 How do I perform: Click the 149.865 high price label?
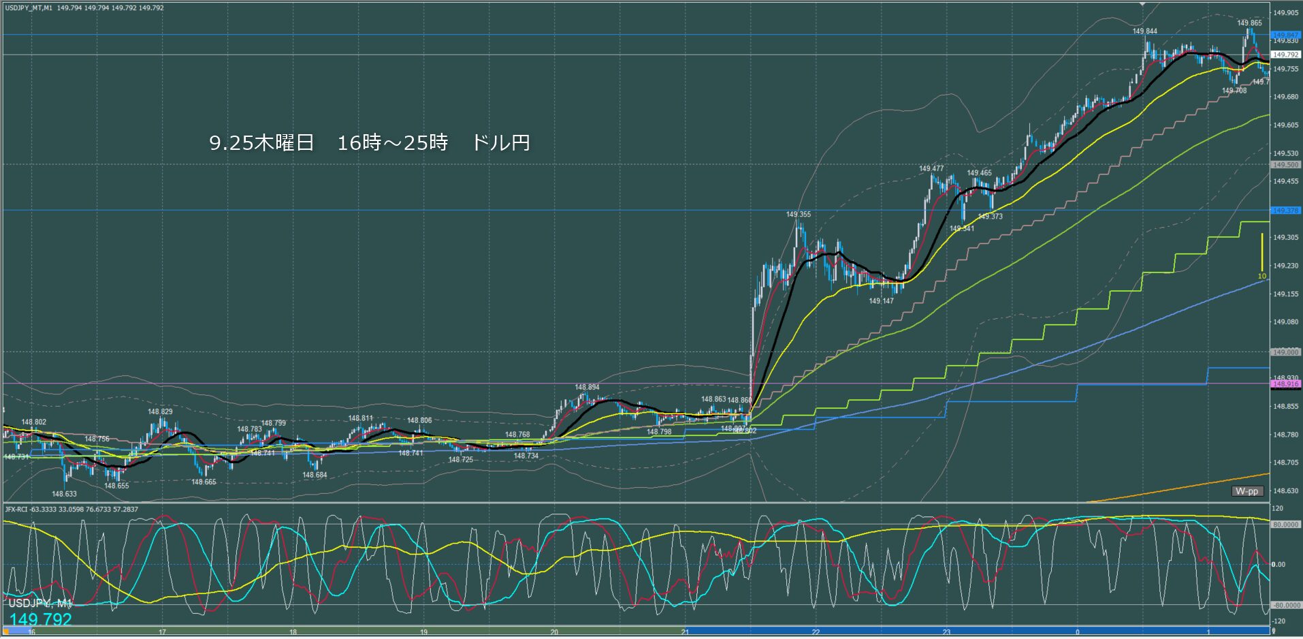tap(1249, 23)
